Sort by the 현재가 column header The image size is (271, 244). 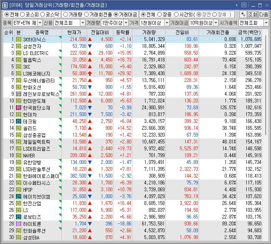[x=74, y=32]
